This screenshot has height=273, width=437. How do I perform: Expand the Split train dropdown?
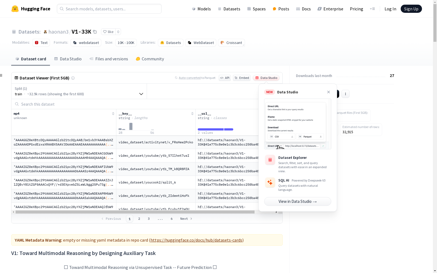point(79,91)
